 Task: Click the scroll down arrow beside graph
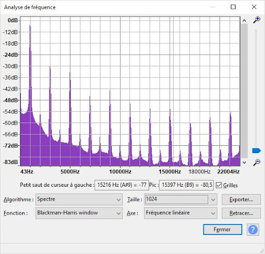[244, 162]
